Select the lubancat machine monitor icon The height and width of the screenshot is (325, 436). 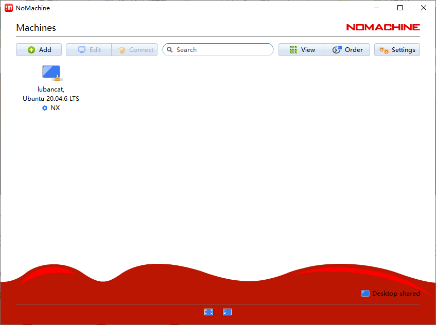pyautogui.click(x=52, y=73)
